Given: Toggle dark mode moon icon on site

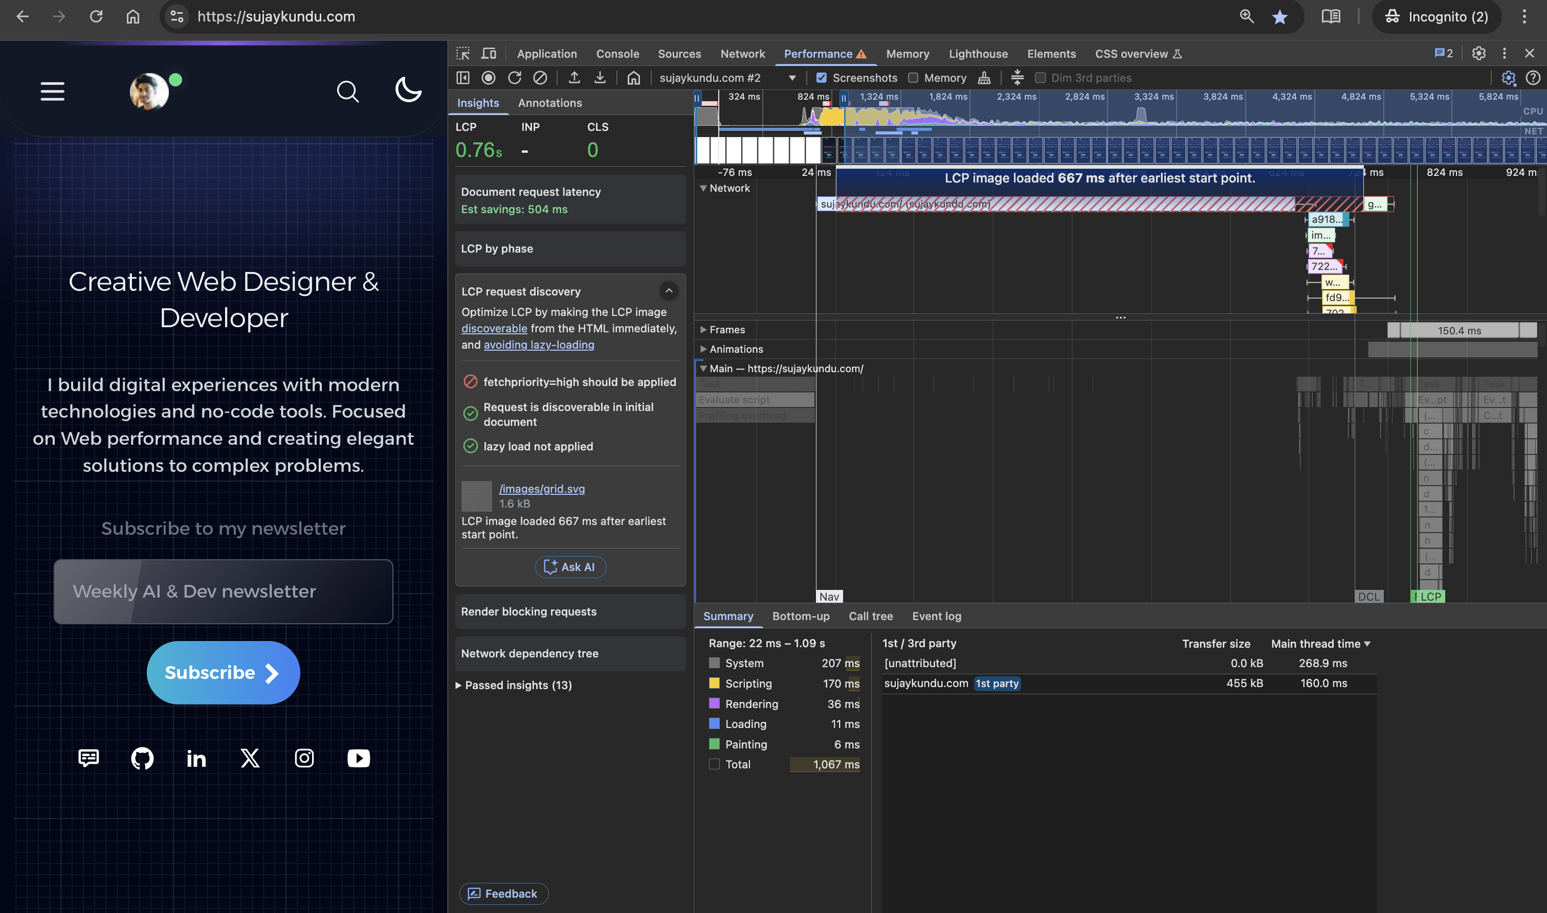Looking at the screenshot, I should pyautogui.click(x=408, y=90).
